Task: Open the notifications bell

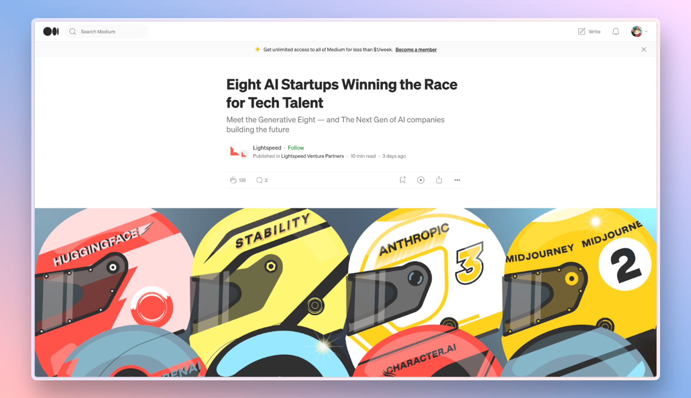Action: pyautogui.click(x=616, y=31)
